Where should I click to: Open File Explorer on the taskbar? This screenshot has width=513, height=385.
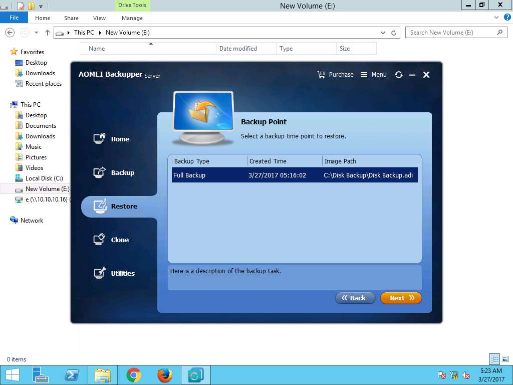click(103, 375)
